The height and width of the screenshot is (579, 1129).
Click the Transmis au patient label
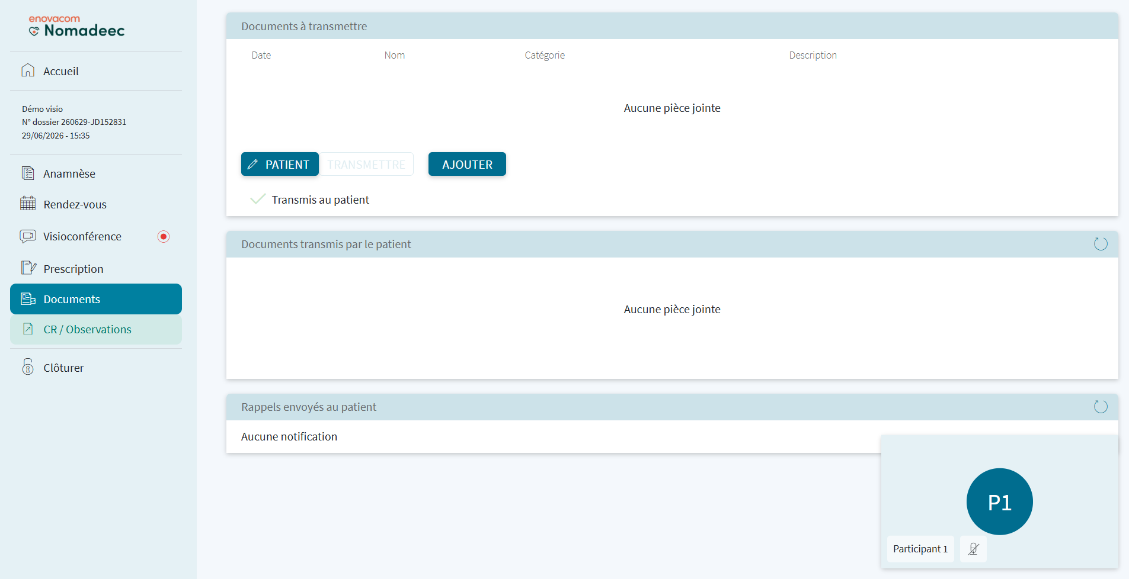click(x=320, y=200)
